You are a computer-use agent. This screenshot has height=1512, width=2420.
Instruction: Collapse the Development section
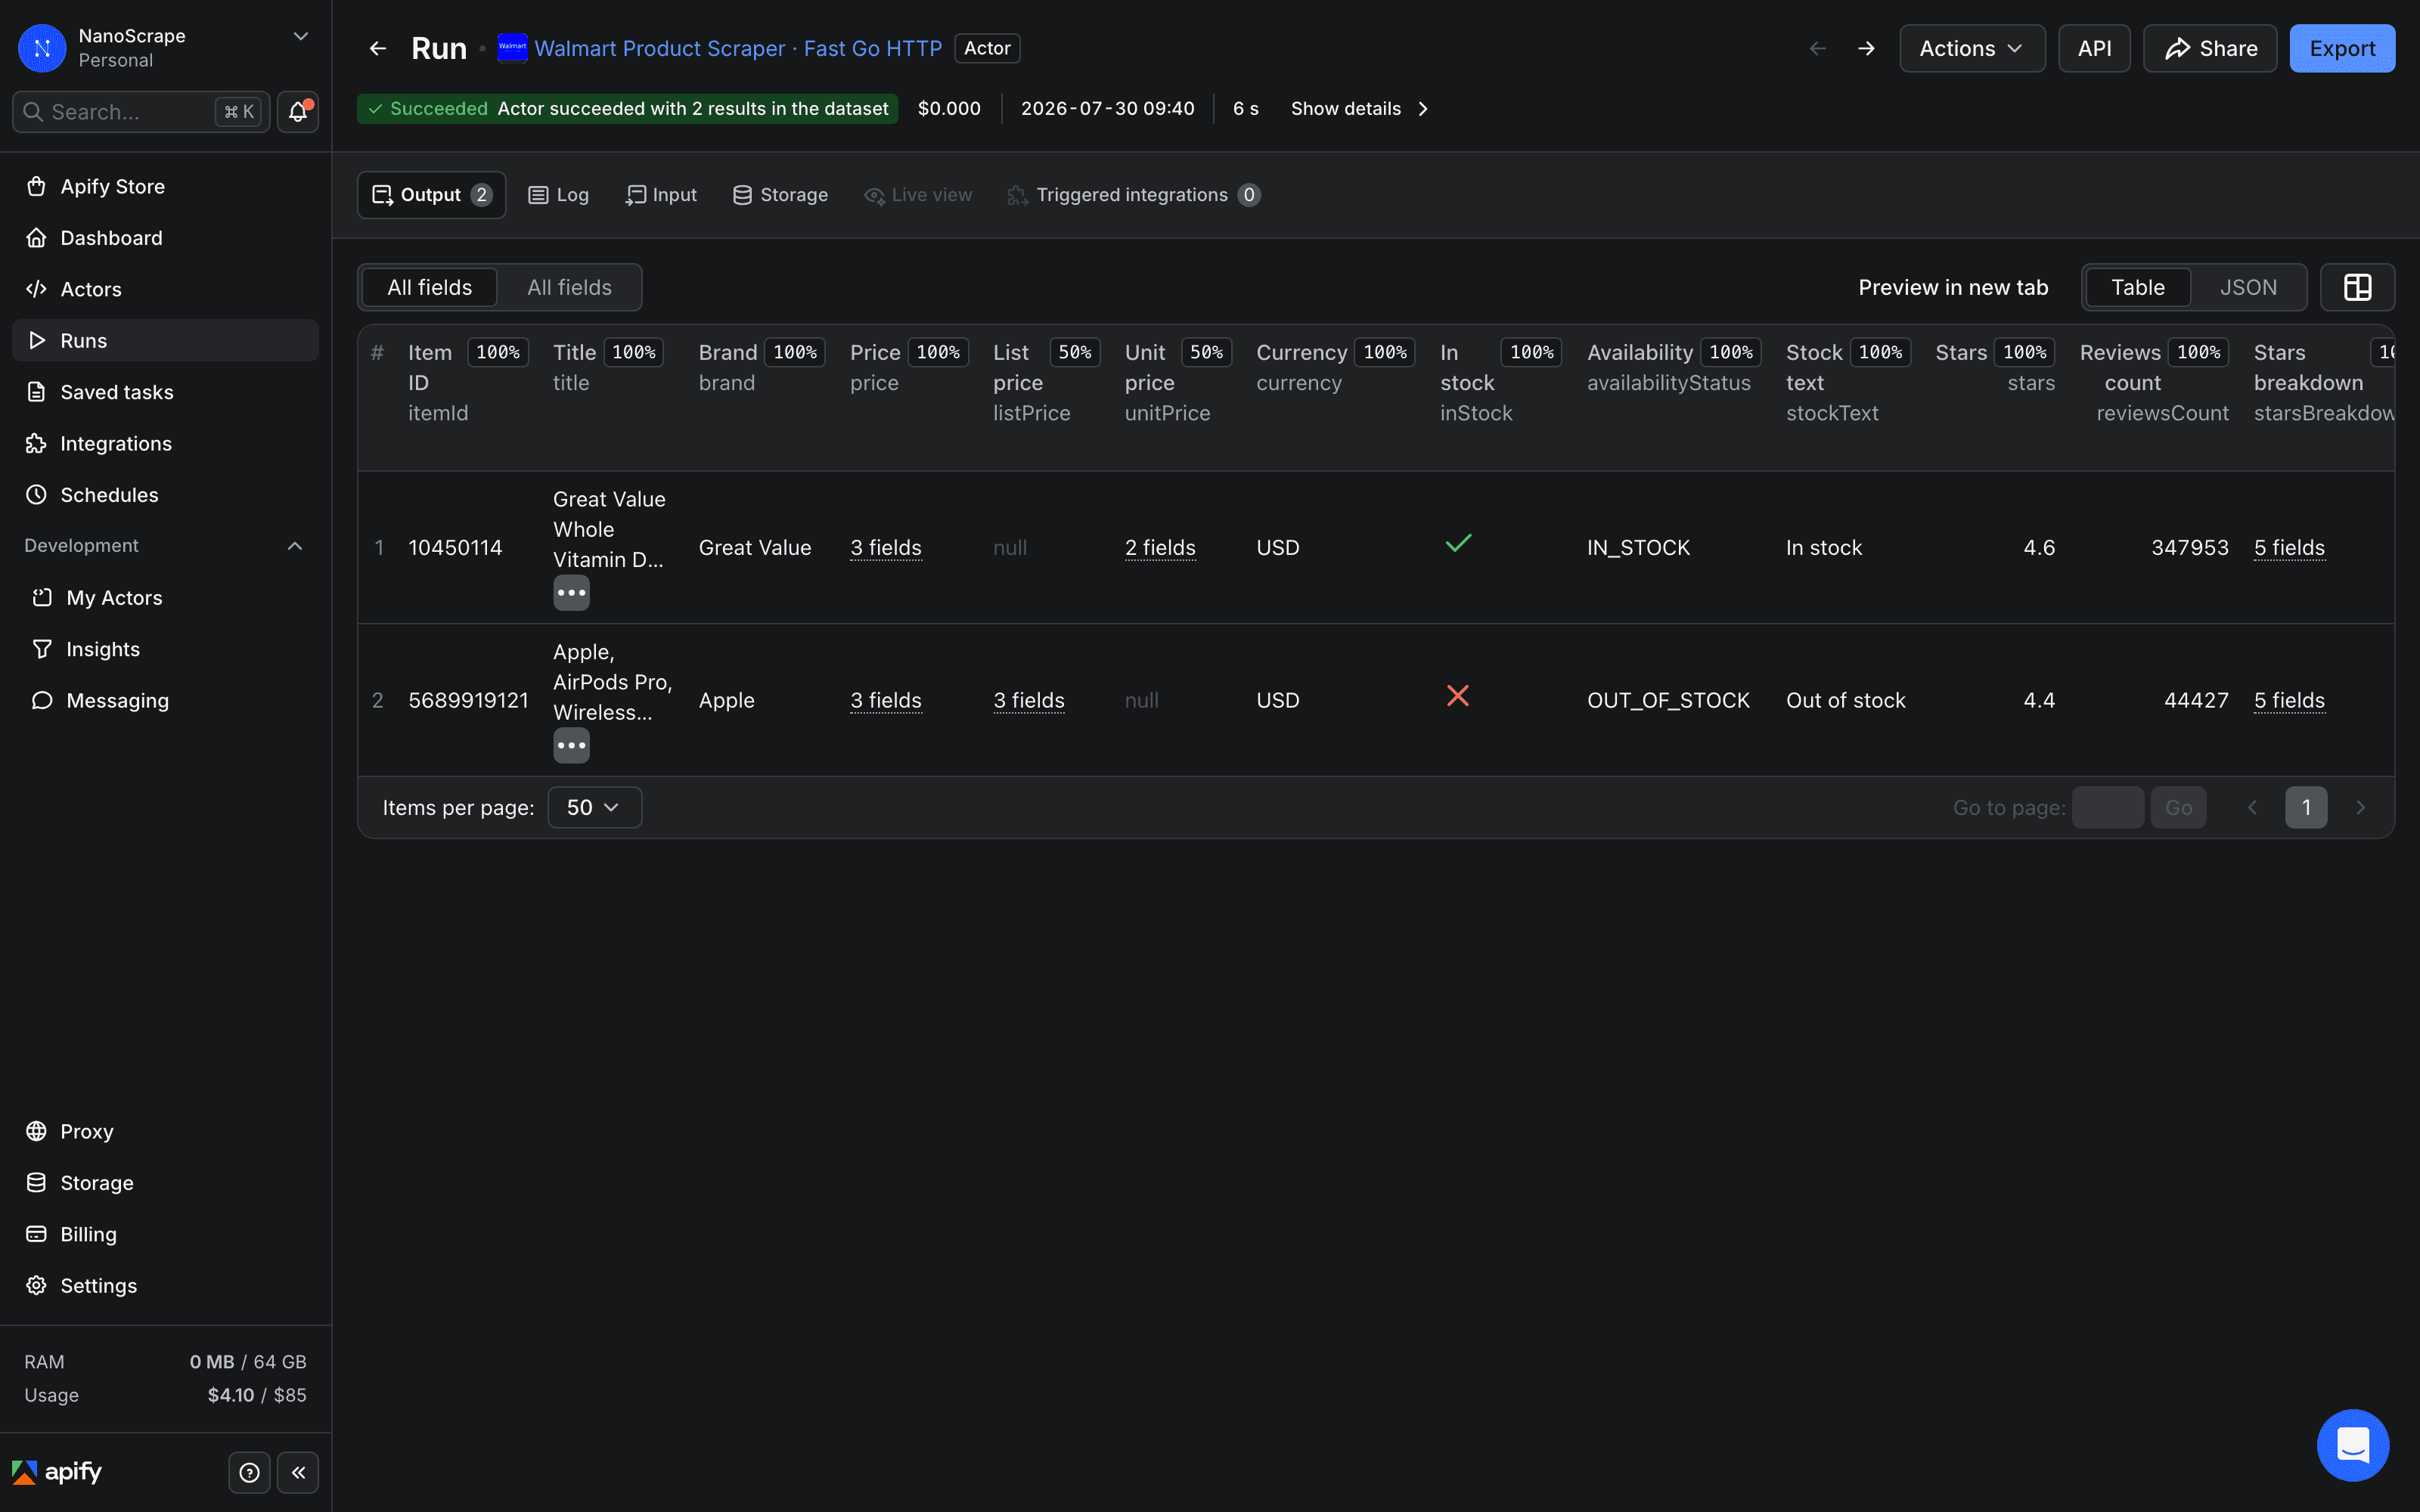click(x=294, y=546)
